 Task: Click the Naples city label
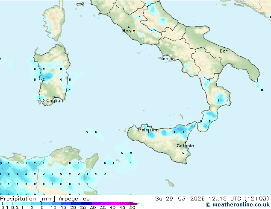tap(167, 59)
